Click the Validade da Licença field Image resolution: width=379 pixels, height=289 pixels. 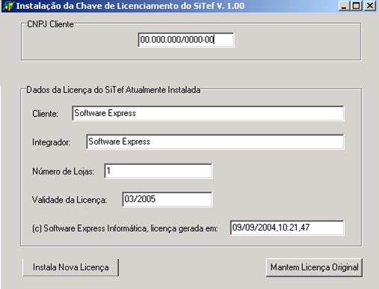(x=167, y=199)
